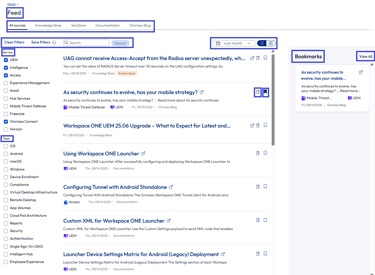The image size is (375, 275).
Task: Share the UEM 25.06 Upgrade article
Action: (x=258, y=125)
